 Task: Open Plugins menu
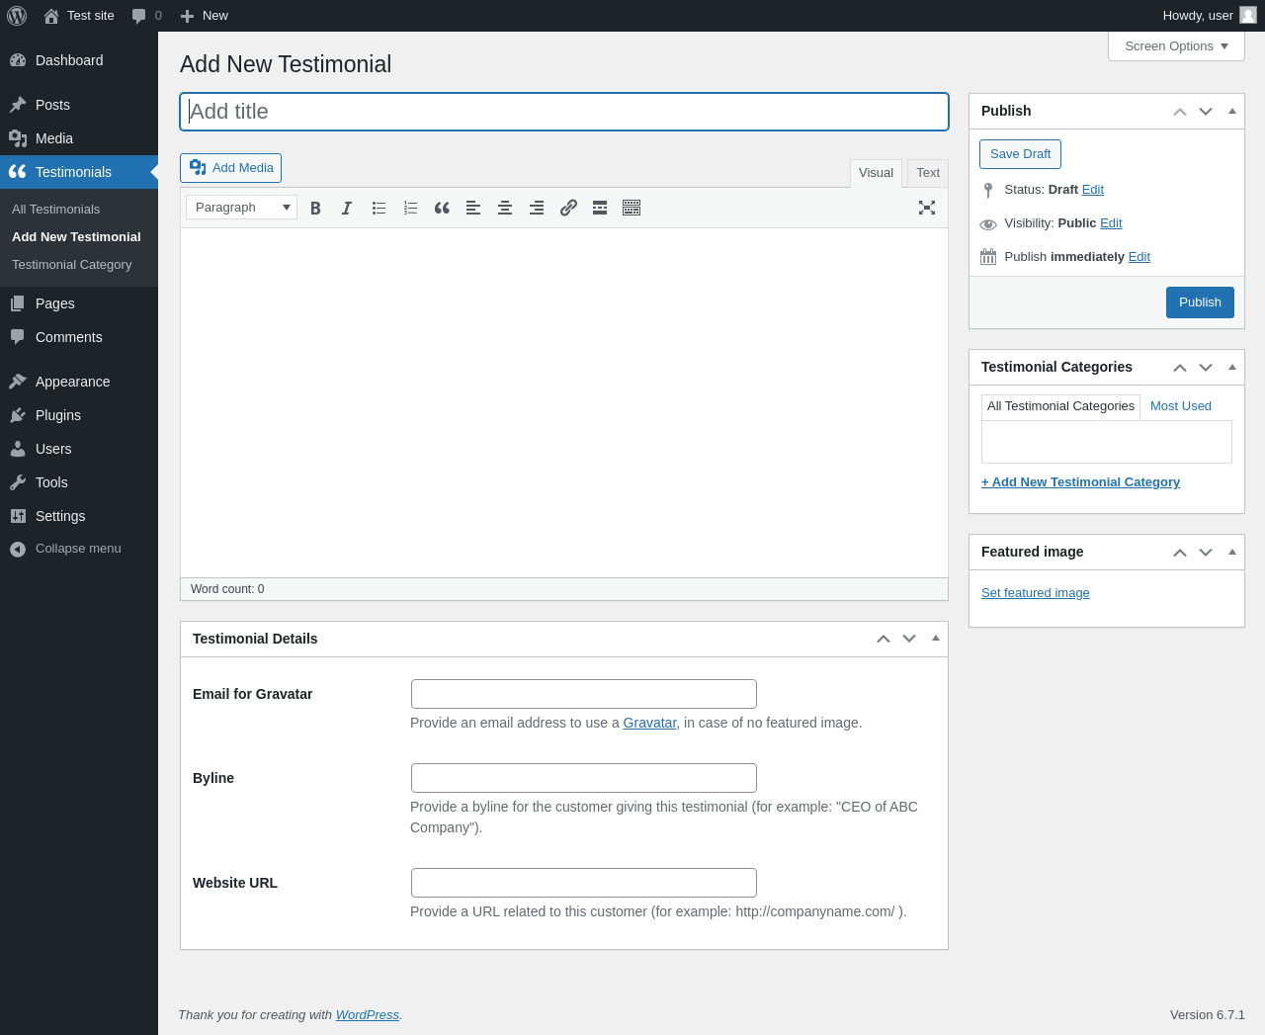click(79, 415)
